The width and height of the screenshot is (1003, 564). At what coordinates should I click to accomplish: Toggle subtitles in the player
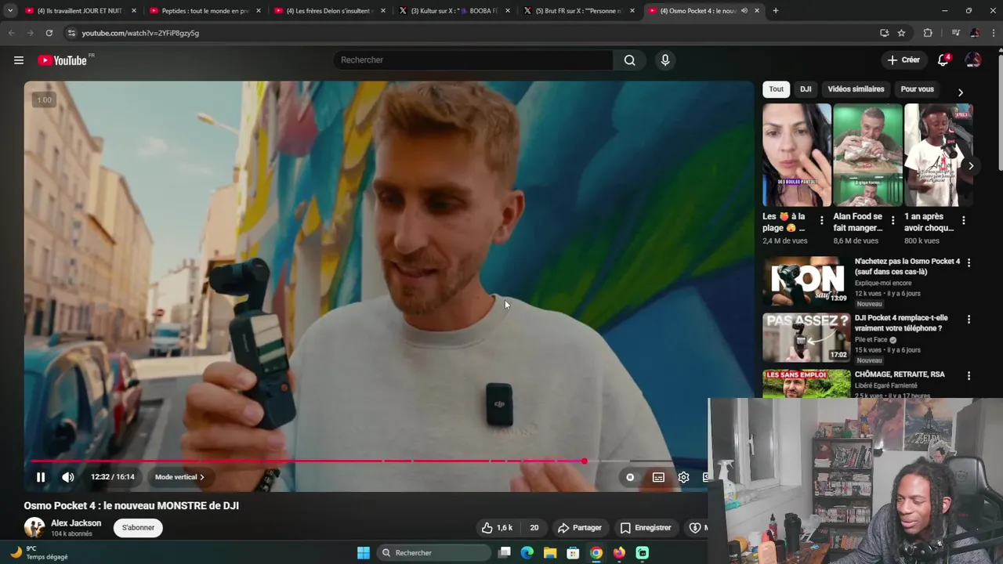(658, 477)
